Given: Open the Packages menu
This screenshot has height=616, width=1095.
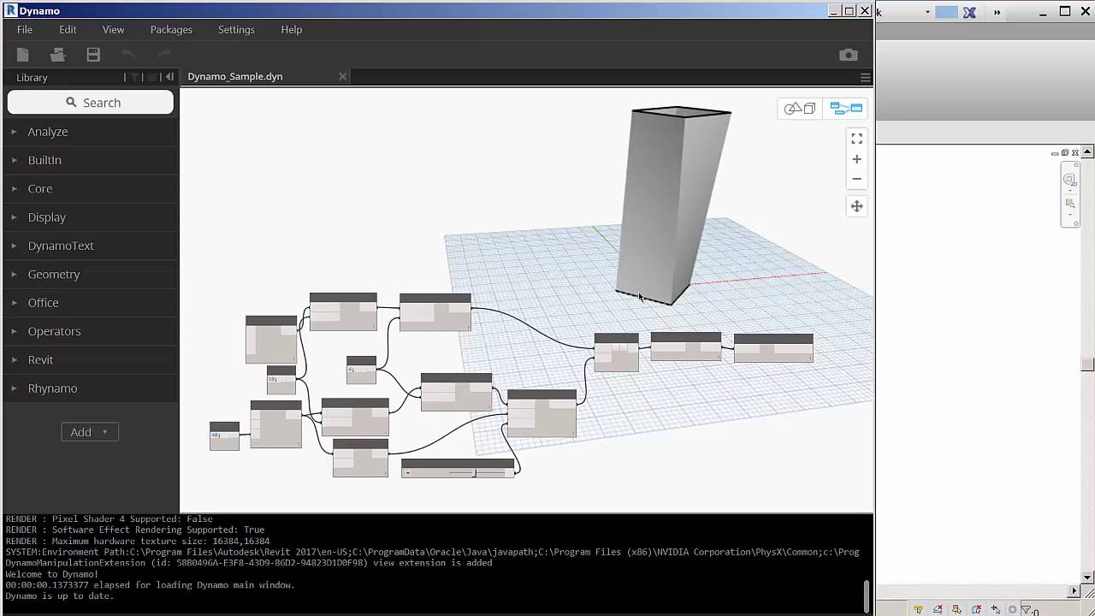Looking at the screenshot, I should (171, 29).
